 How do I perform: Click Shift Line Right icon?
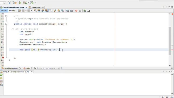71,11
